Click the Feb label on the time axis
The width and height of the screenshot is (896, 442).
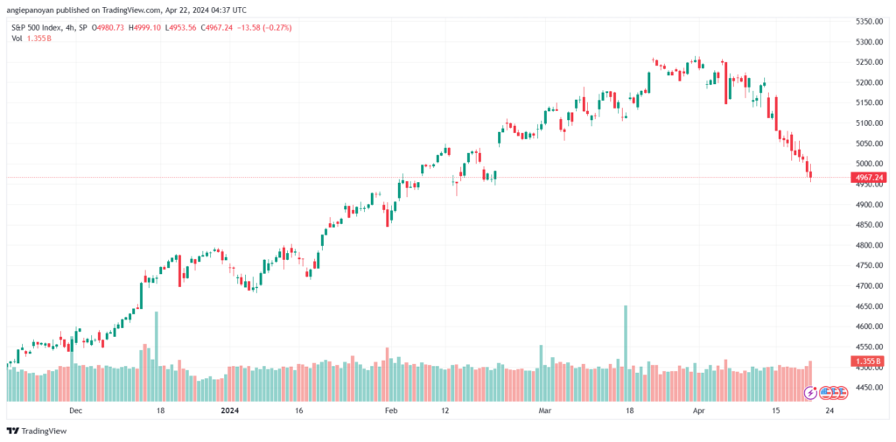389,410
